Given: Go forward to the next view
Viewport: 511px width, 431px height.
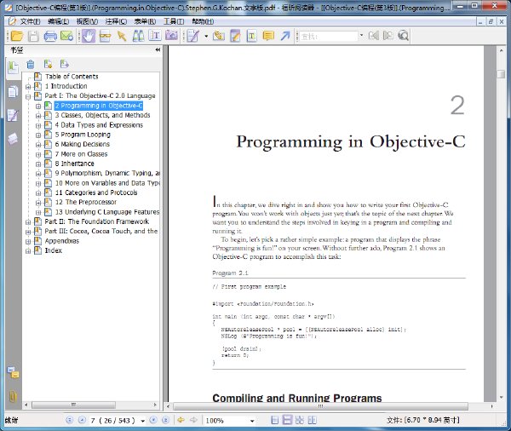Looking at the screenshot, I should (x=193, y=420).
